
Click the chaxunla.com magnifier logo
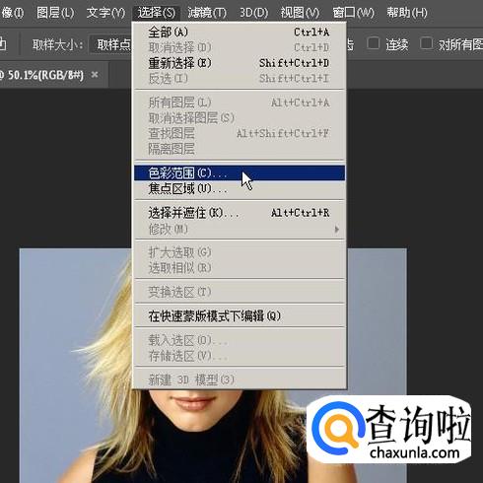(x=338, y=427)
